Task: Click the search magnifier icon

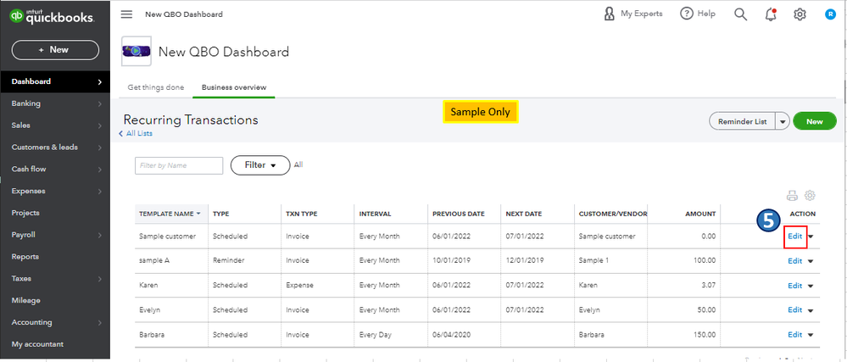Action: (x=741, y=14)
